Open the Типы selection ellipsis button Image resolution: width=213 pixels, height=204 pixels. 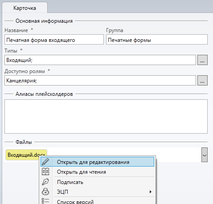pos(202,60)
